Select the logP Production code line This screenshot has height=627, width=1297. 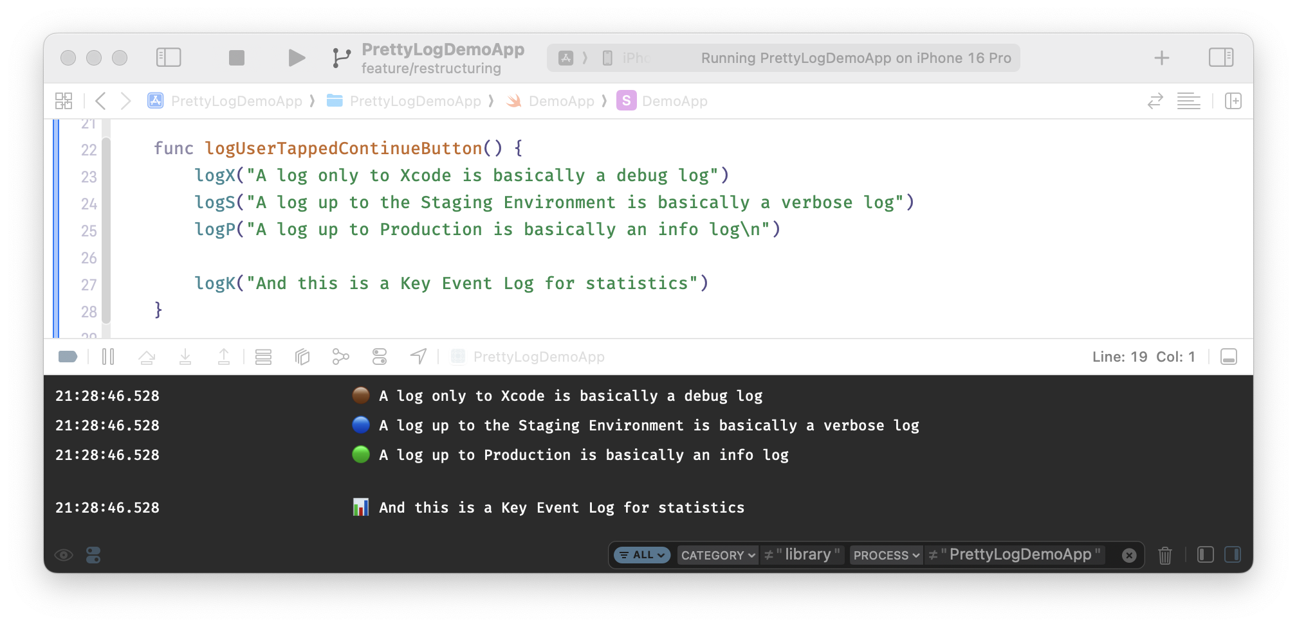[x=488, y=229]
